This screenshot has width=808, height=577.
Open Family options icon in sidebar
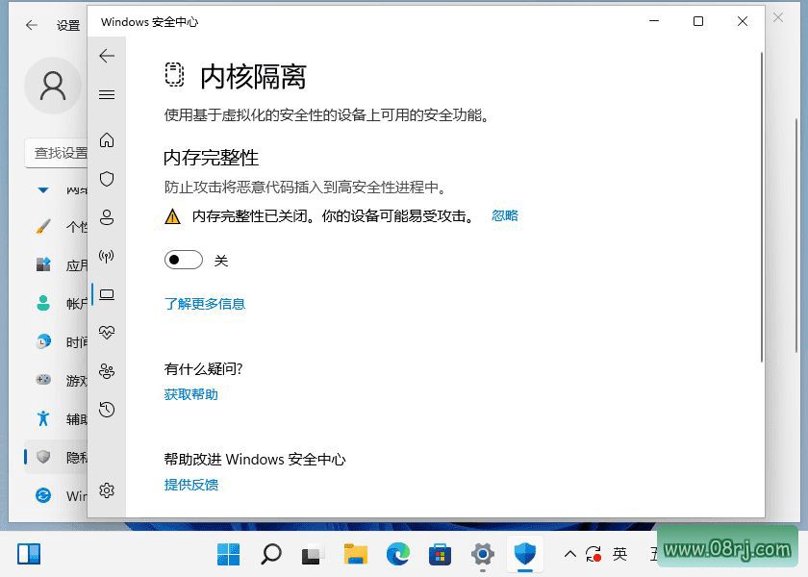pos(107,371)
